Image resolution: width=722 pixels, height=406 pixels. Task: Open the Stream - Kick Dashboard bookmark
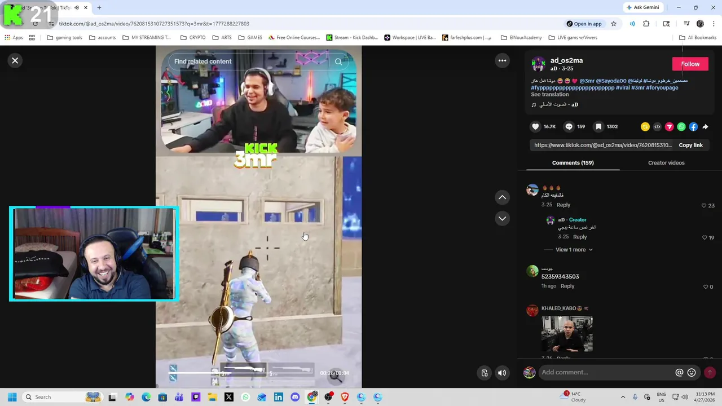[x=352, y=38]
